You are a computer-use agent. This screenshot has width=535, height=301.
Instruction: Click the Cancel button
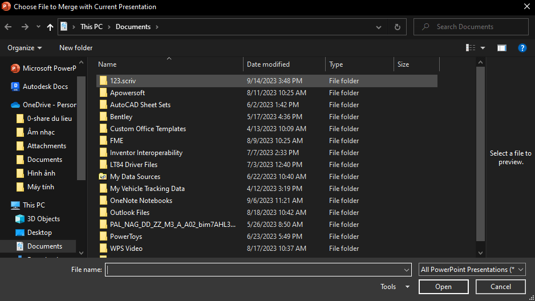500,287
